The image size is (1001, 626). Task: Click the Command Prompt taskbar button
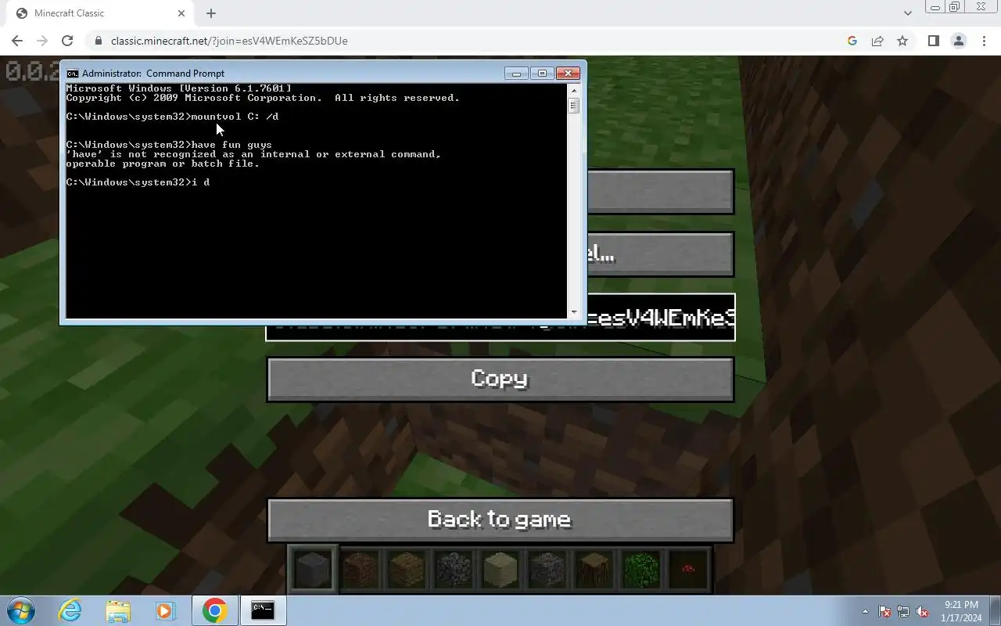pos(263,610)
